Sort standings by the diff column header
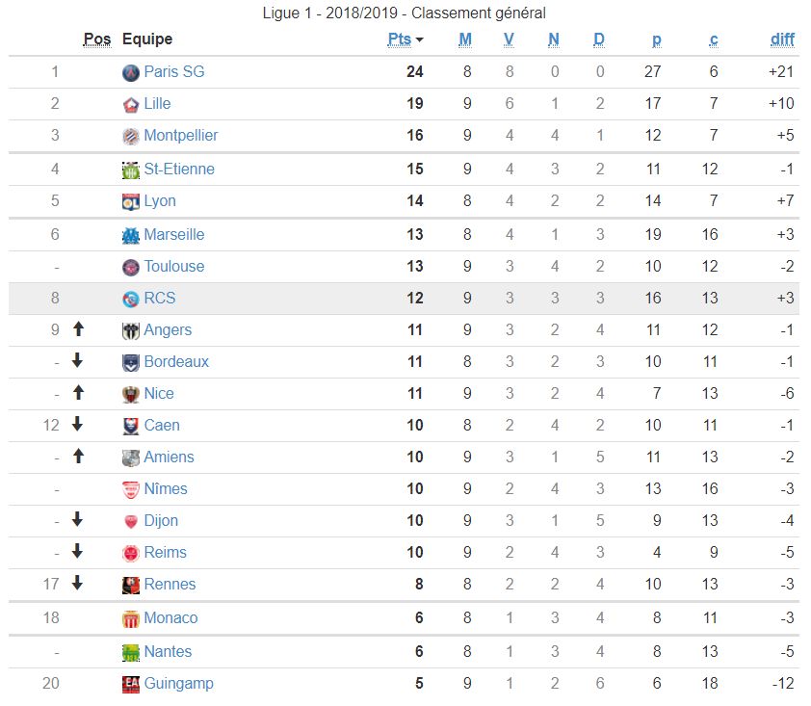 click(782, 39)
